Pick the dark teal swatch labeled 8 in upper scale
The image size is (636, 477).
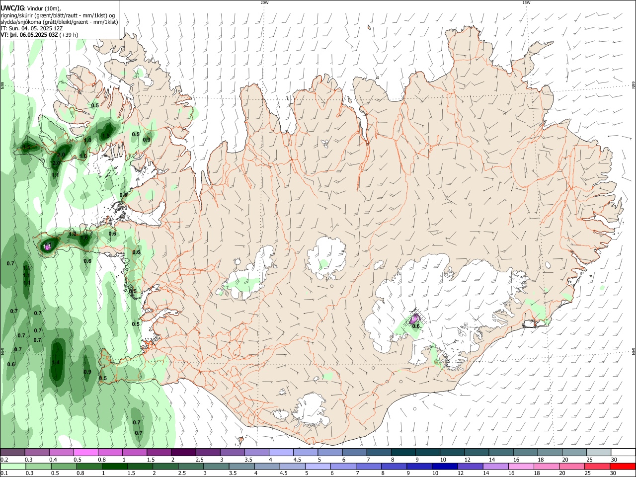403,453
